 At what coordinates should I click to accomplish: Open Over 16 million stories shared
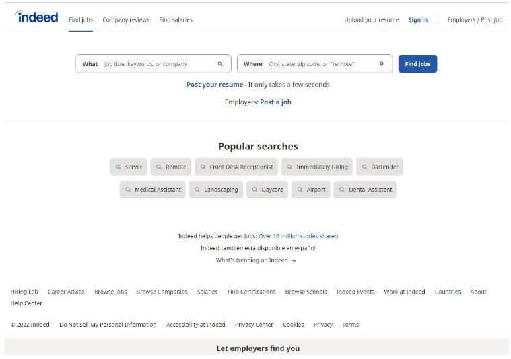[x=298, y=236]
